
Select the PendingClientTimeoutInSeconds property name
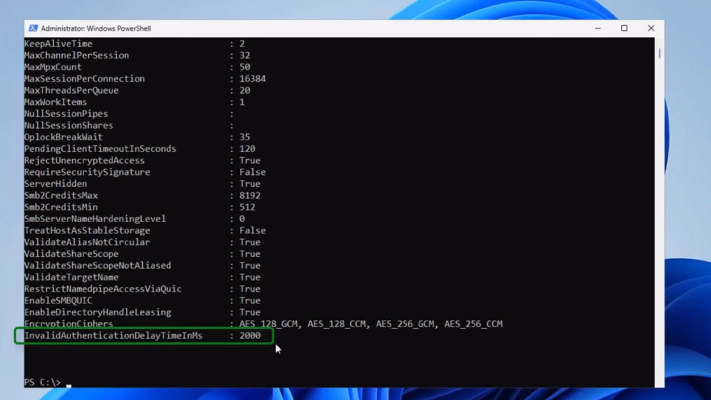coord(100,149)
